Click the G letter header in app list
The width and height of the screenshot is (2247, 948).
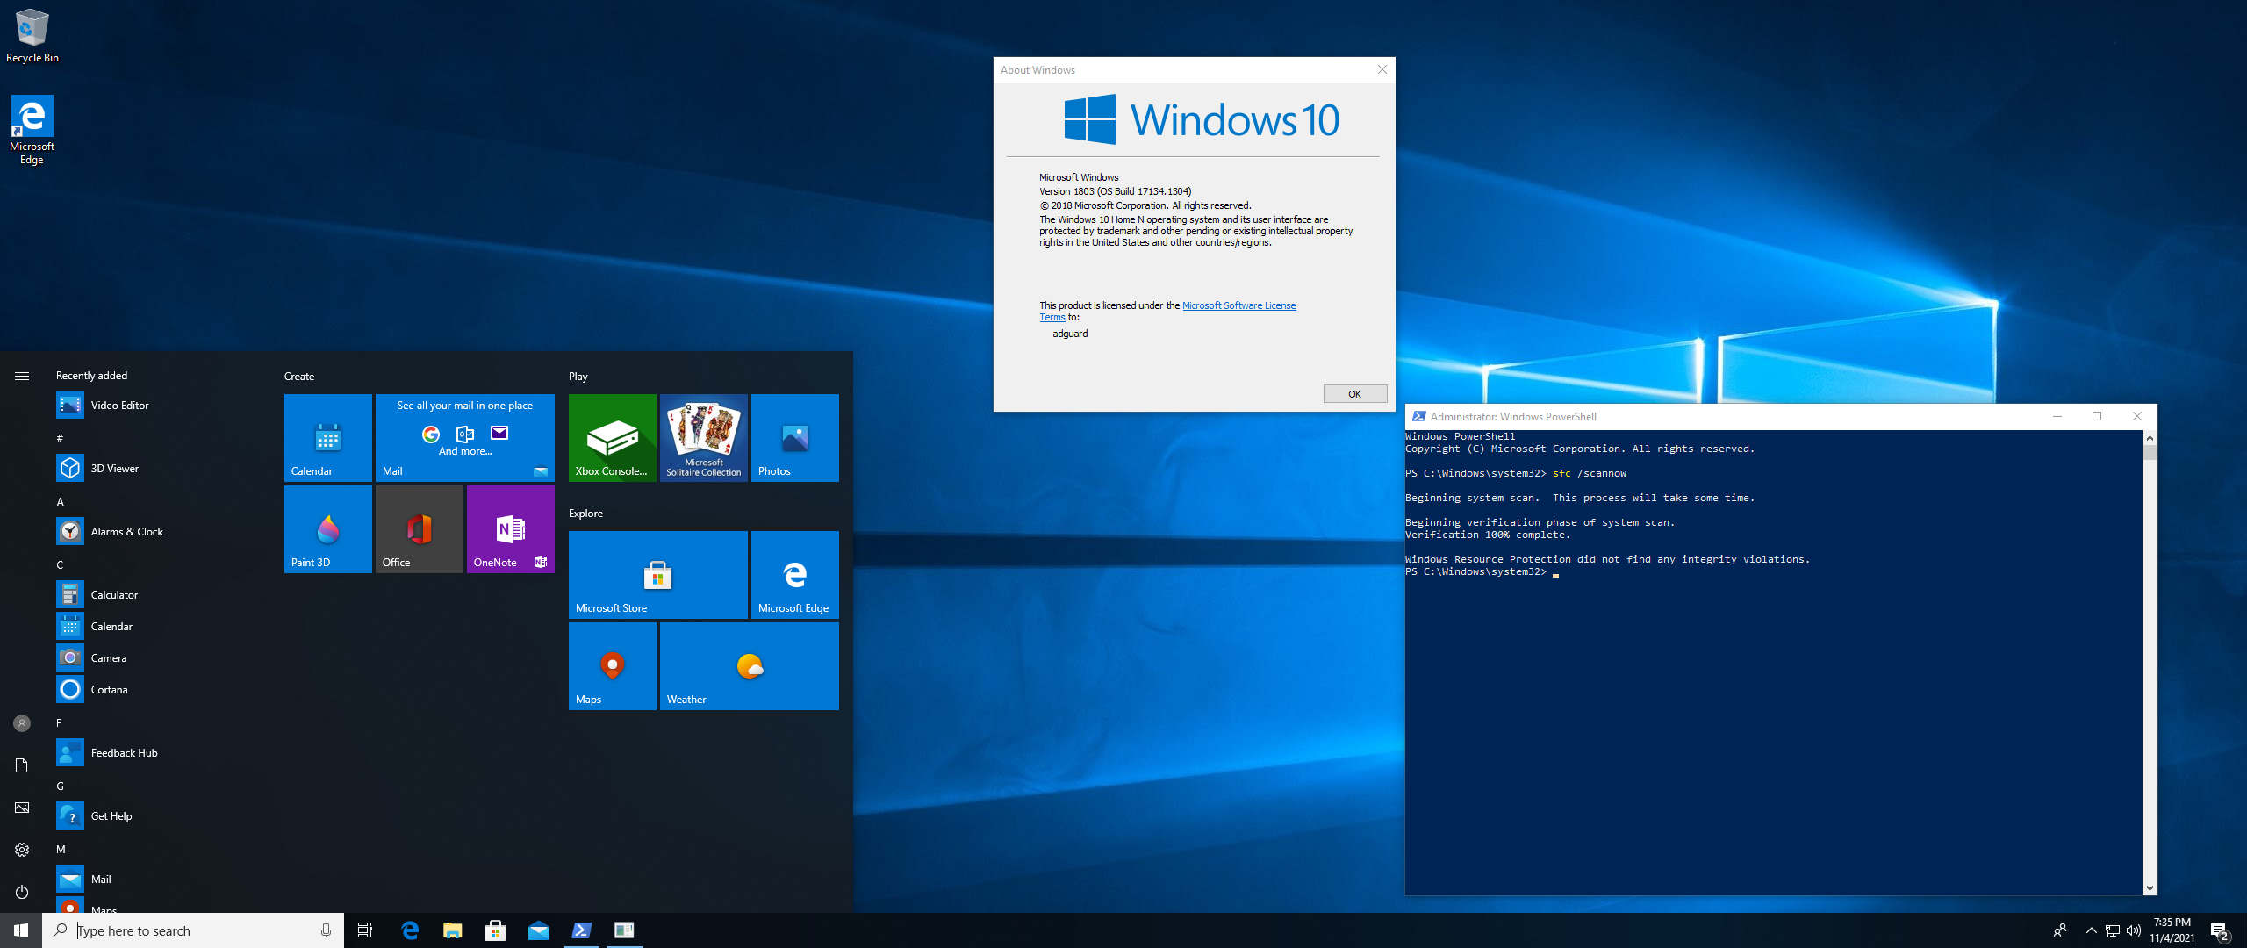coord(61,786)
